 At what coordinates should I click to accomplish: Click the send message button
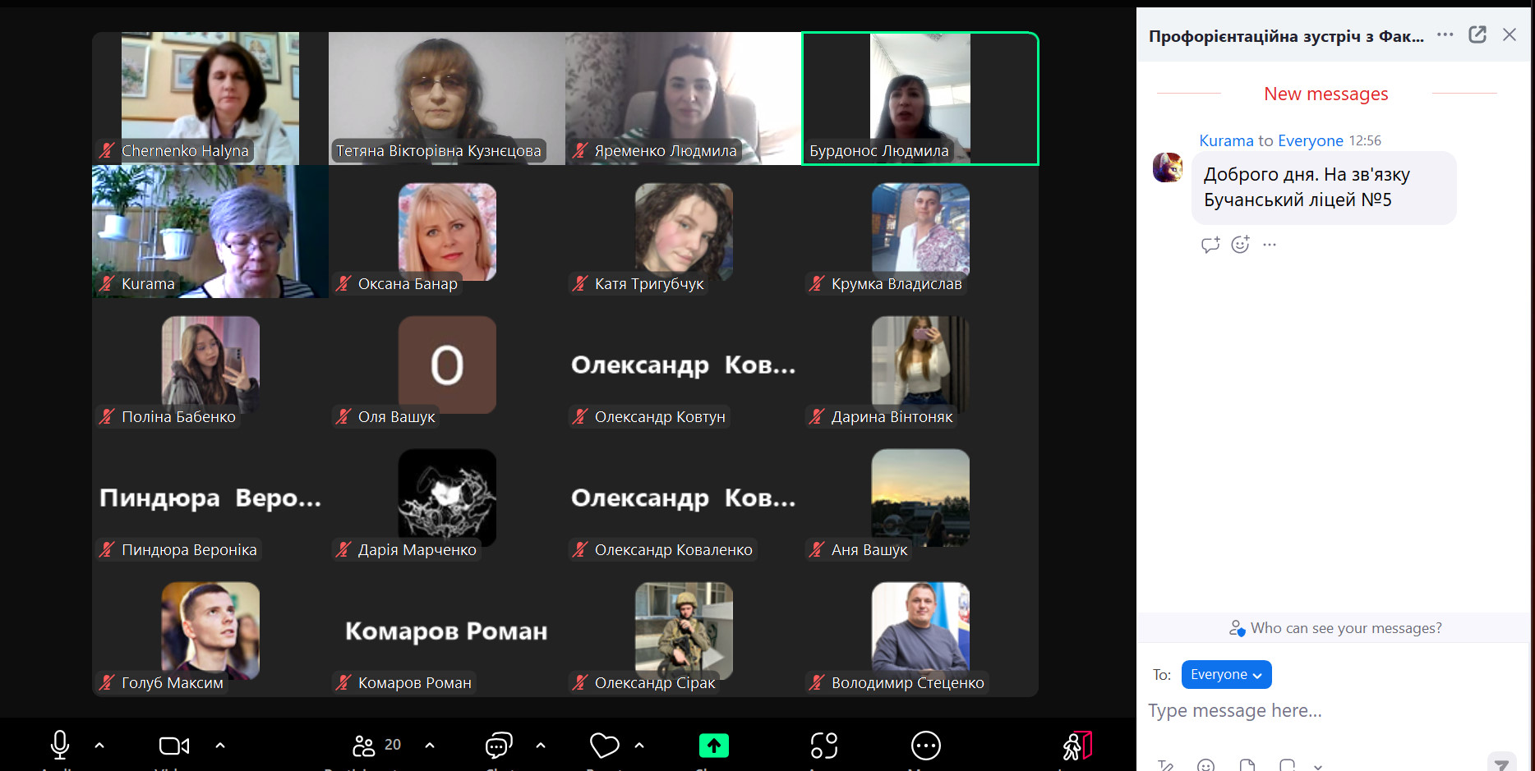[1501, 764]
